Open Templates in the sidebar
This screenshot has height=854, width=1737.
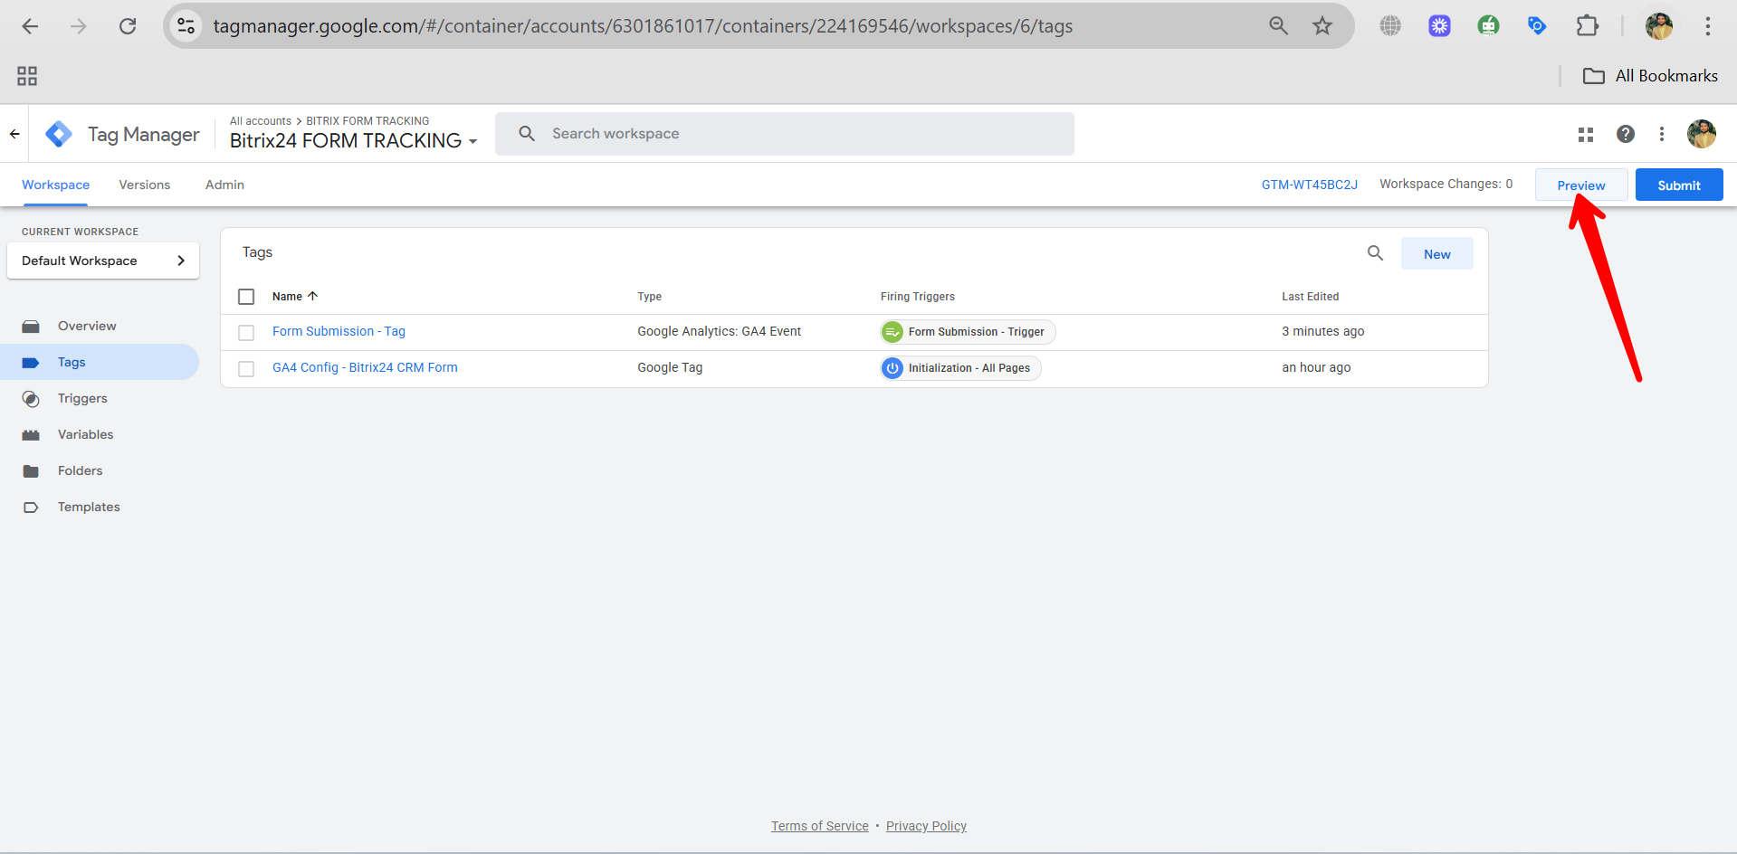click(100, 507)
